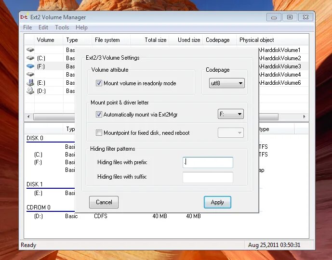
Task: Select the (D:) CD-ROM drive icon
Action: [30, 91]
